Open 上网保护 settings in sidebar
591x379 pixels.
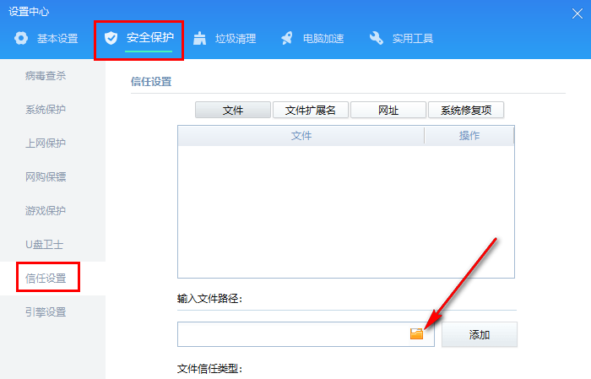(x=46, y=143)
